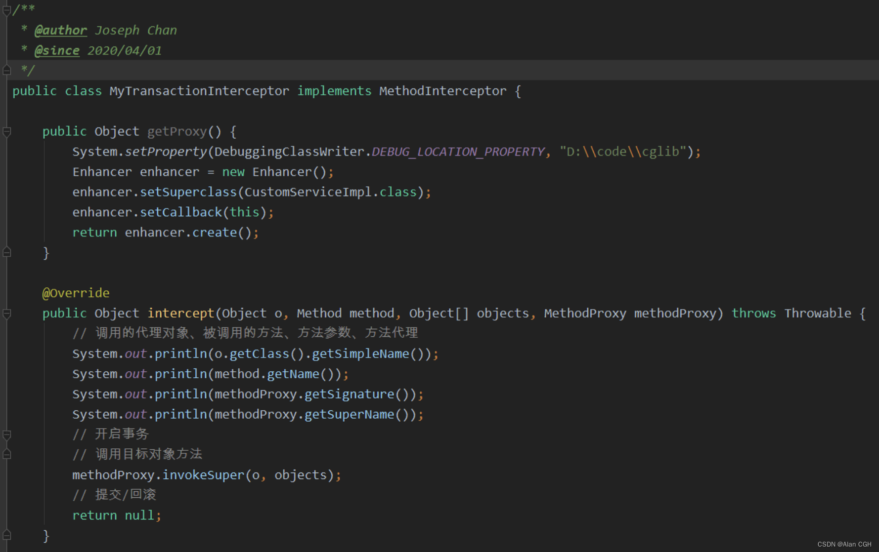Click the DEBUG_LOCATION_PROPERTY constant
This screenshot has height=552, width=879.
(x=458, y=152)
